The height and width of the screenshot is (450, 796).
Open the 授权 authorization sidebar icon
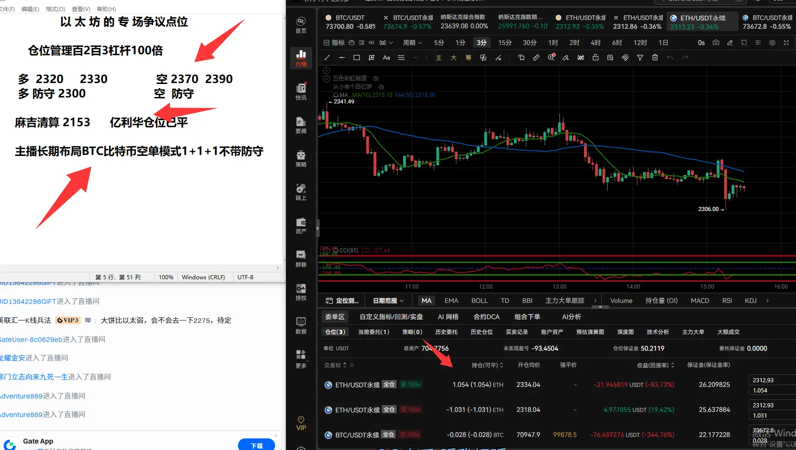301,292
